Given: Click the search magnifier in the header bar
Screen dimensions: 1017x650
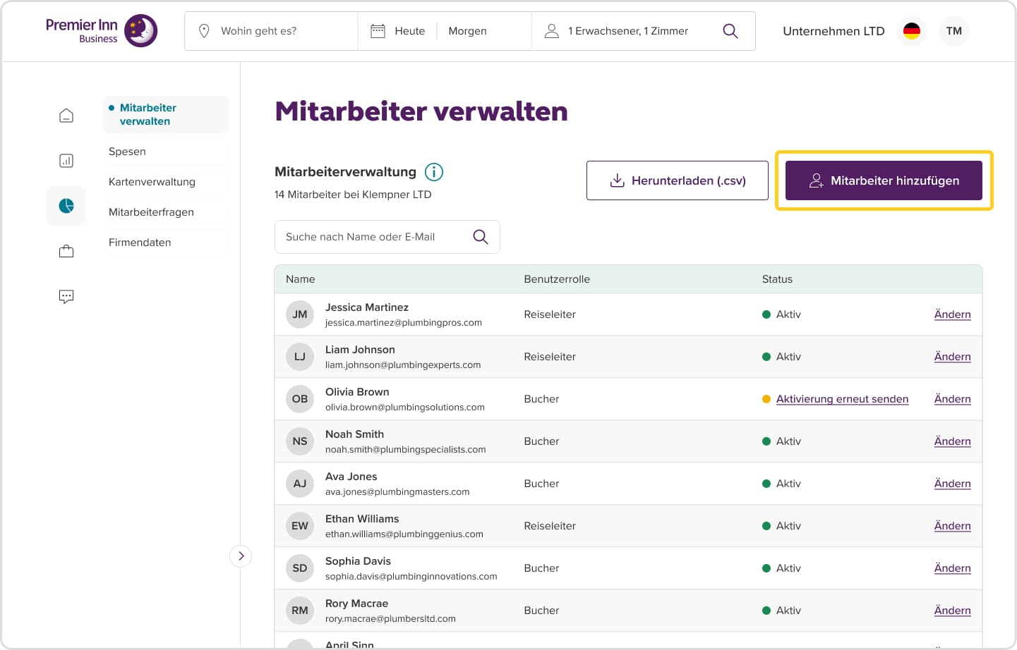Looking at the screenshot, I should (x=730, y=30).
